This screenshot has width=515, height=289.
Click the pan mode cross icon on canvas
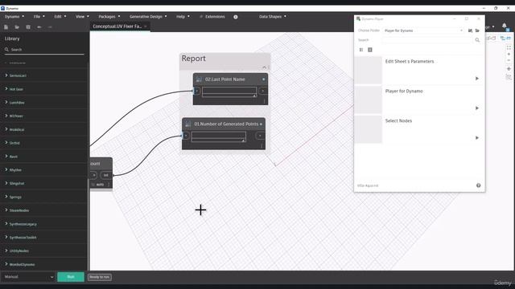pos(509,69)
